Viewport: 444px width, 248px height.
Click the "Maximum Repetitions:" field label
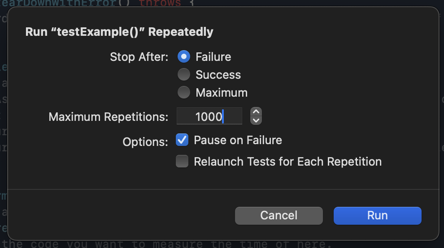pyautogui.click(x=109, y=117)
